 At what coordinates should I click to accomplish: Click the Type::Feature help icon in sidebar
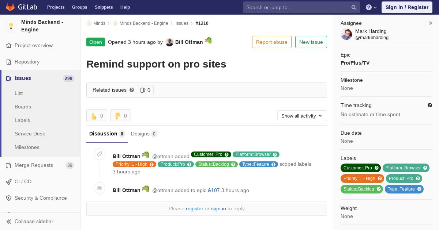tap(419, 189)
